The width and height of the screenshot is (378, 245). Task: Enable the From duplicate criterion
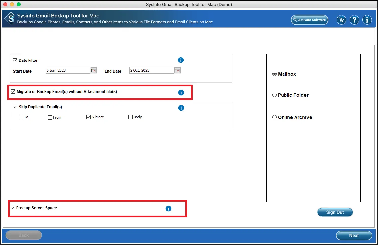point(50,117)
